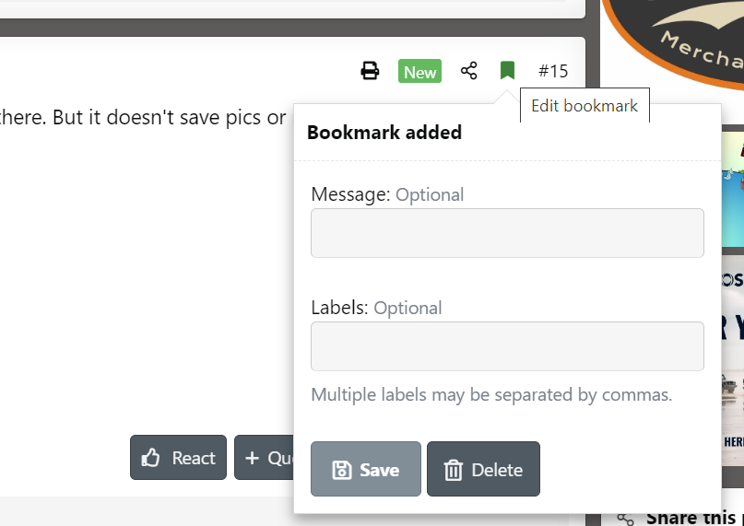Delete the bookmark with the trash button
744x526 pixels.
[483, 470]
